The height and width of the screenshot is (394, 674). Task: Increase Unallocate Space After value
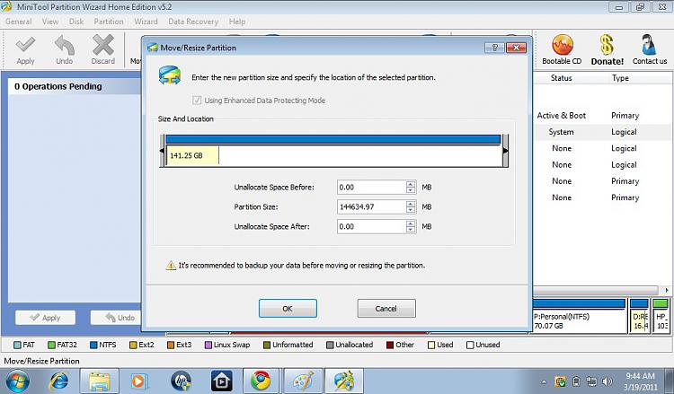tap(411, 223)
